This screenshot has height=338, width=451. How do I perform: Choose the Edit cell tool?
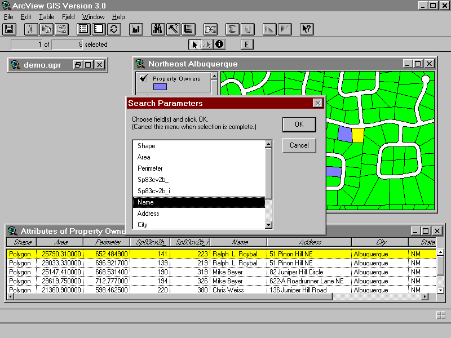tap(207, 45)
